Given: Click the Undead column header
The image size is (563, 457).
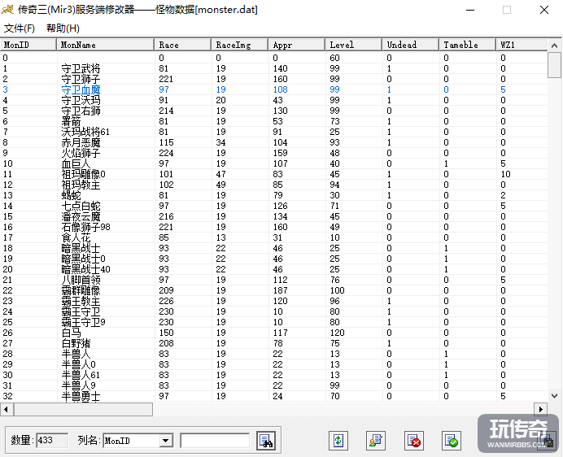Looking at the screenshot, I should point(410,45).
